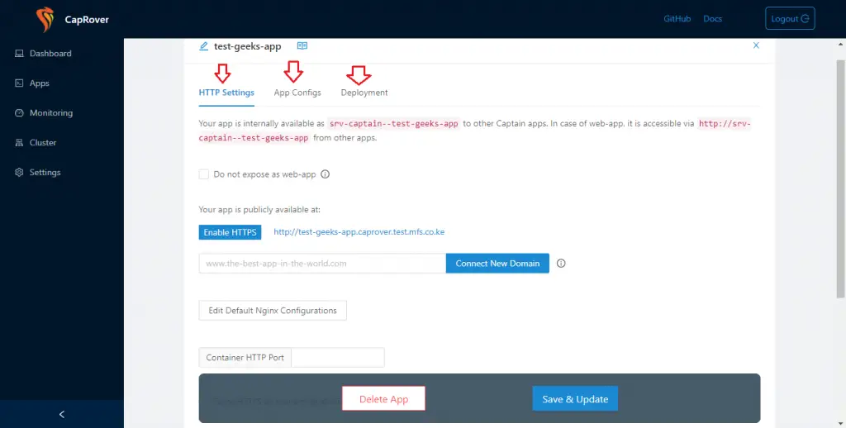Open the test-geeks-app.caprover.test.mfs.co.ke URL
This screenshot has height=428, width=846.
pos(359,232)
